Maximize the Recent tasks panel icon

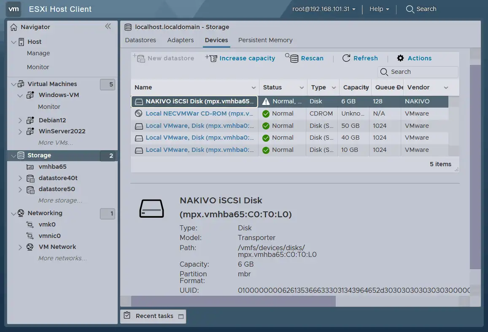(181, 316)
